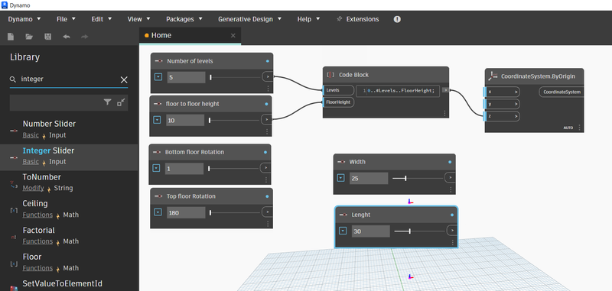Open options dots on Code Block node
The image size is (612, 291).
(444, 113)
